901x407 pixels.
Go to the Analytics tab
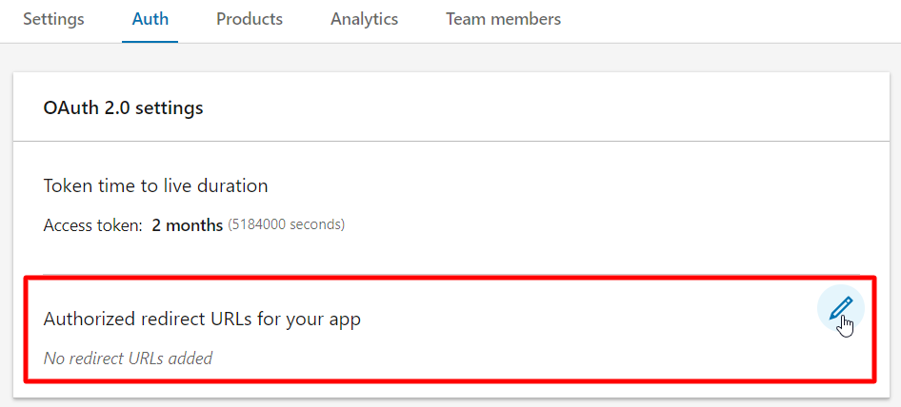365,19
